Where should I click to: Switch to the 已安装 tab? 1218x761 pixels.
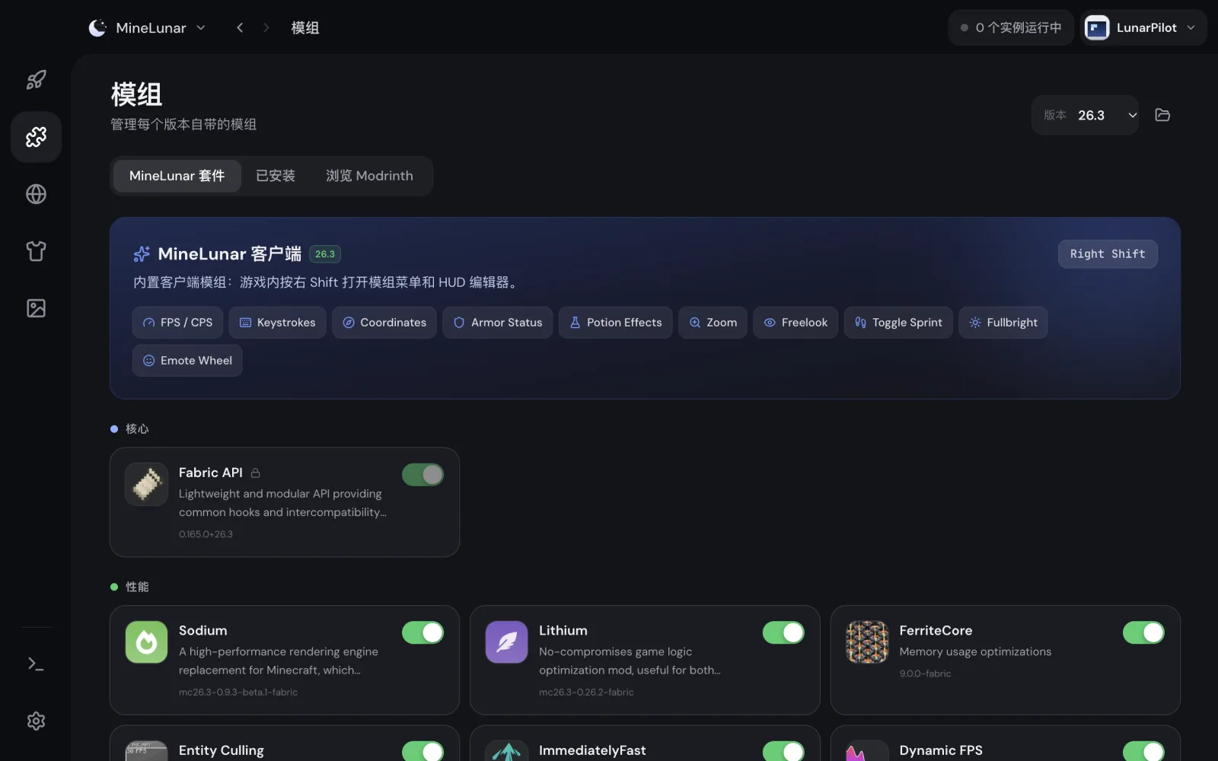(x=276, y=176)
